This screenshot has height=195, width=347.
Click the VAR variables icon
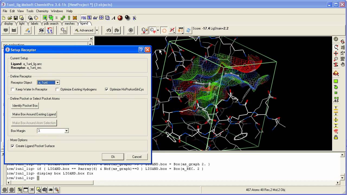click(x=180, y=30)
